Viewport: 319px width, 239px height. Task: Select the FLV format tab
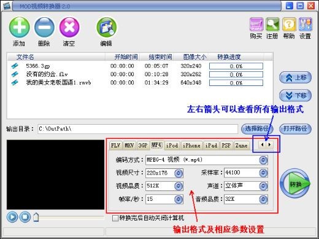point(115,146)
